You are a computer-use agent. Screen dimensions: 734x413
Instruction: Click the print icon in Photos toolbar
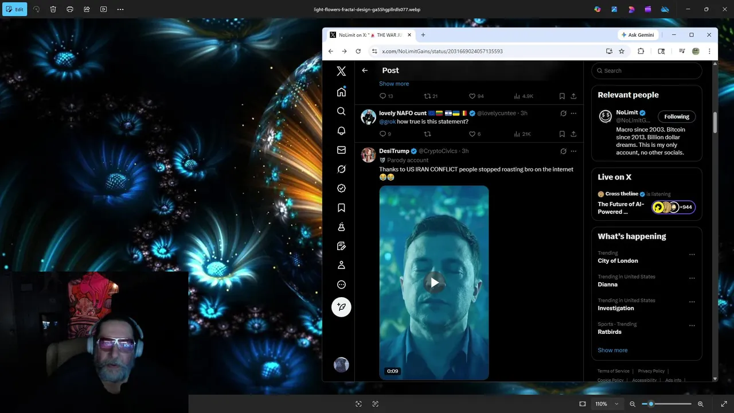click(x=70, y=9)
